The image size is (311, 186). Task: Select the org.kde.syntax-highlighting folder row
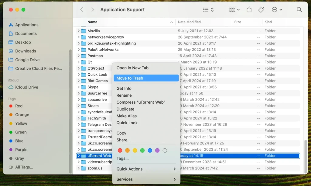click(188, 43)
